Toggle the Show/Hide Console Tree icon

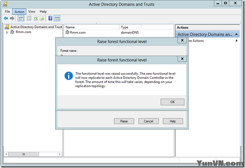tap(21, 18)
